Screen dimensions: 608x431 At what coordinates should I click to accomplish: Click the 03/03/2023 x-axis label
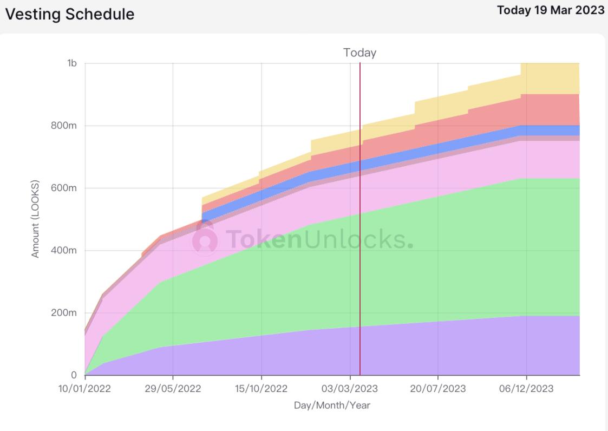pos(350,389)
